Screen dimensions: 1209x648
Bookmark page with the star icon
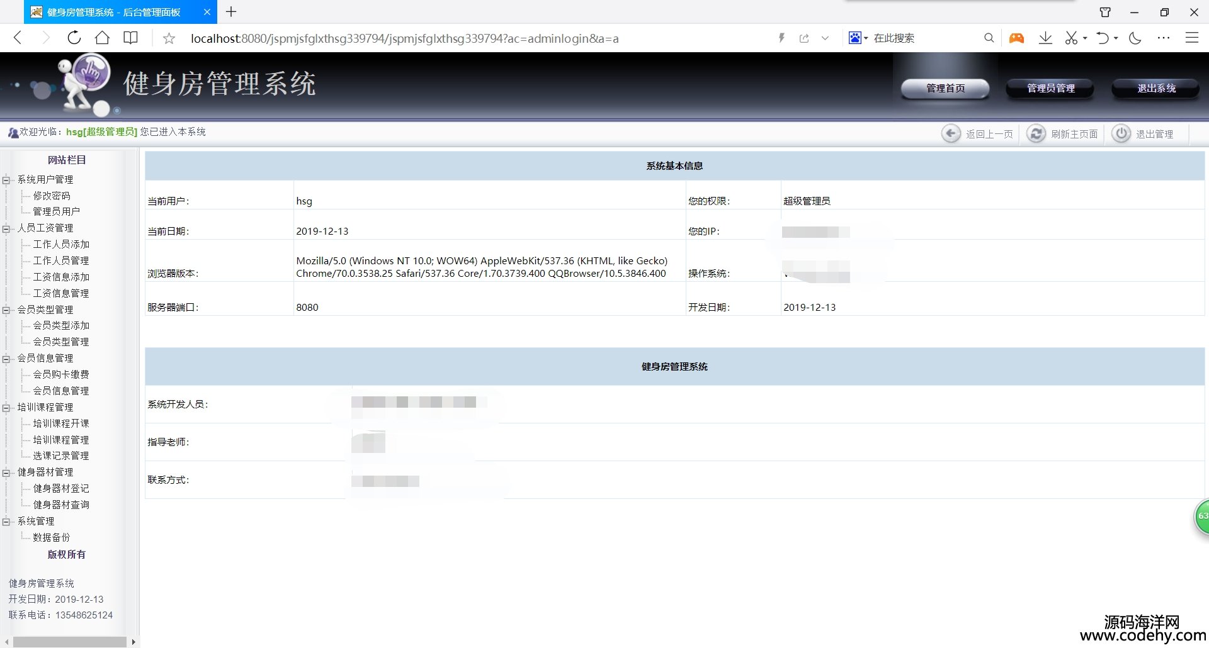pyautogui.click(x=169, y=38)
